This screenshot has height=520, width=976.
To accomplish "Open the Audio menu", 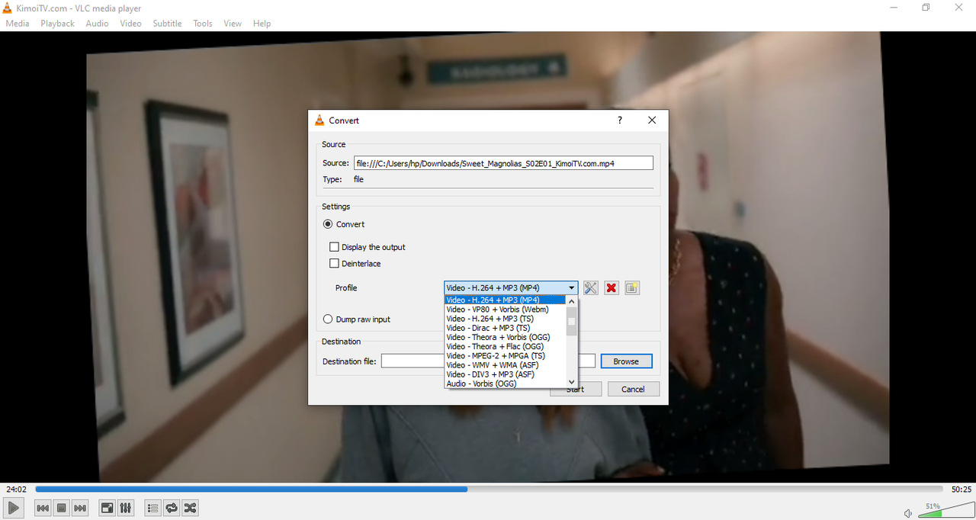I will coord(97,24).
